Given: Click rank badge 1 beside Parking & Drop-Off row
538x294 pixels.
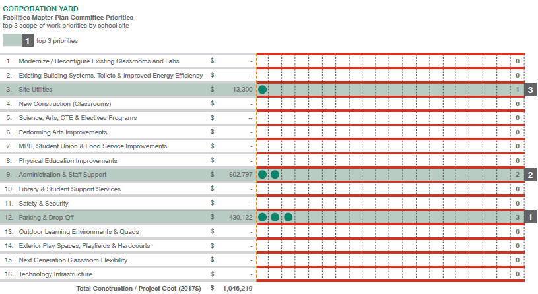Looking at the screenshot, I should (x=530, y=217).
